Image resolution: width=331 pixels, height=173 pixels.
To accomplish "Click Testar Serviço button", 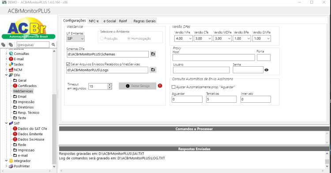I will [x=137, y=86].
